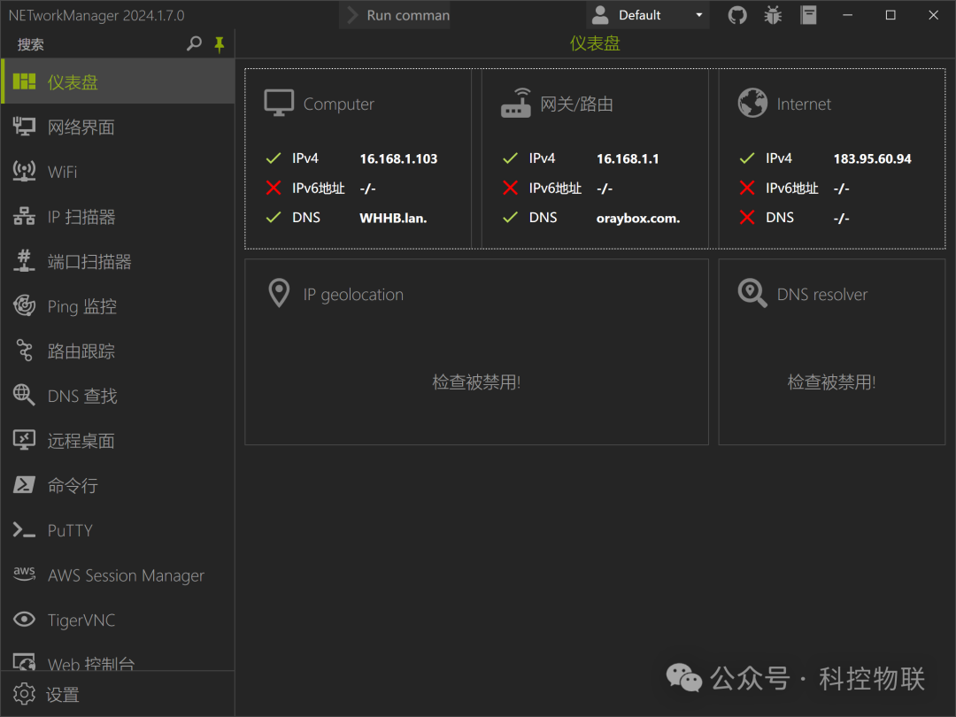Viewport: 956px width, 717px height.
Task: Open AWS Session Manager in the sidebar
Action: click(118, 574)
